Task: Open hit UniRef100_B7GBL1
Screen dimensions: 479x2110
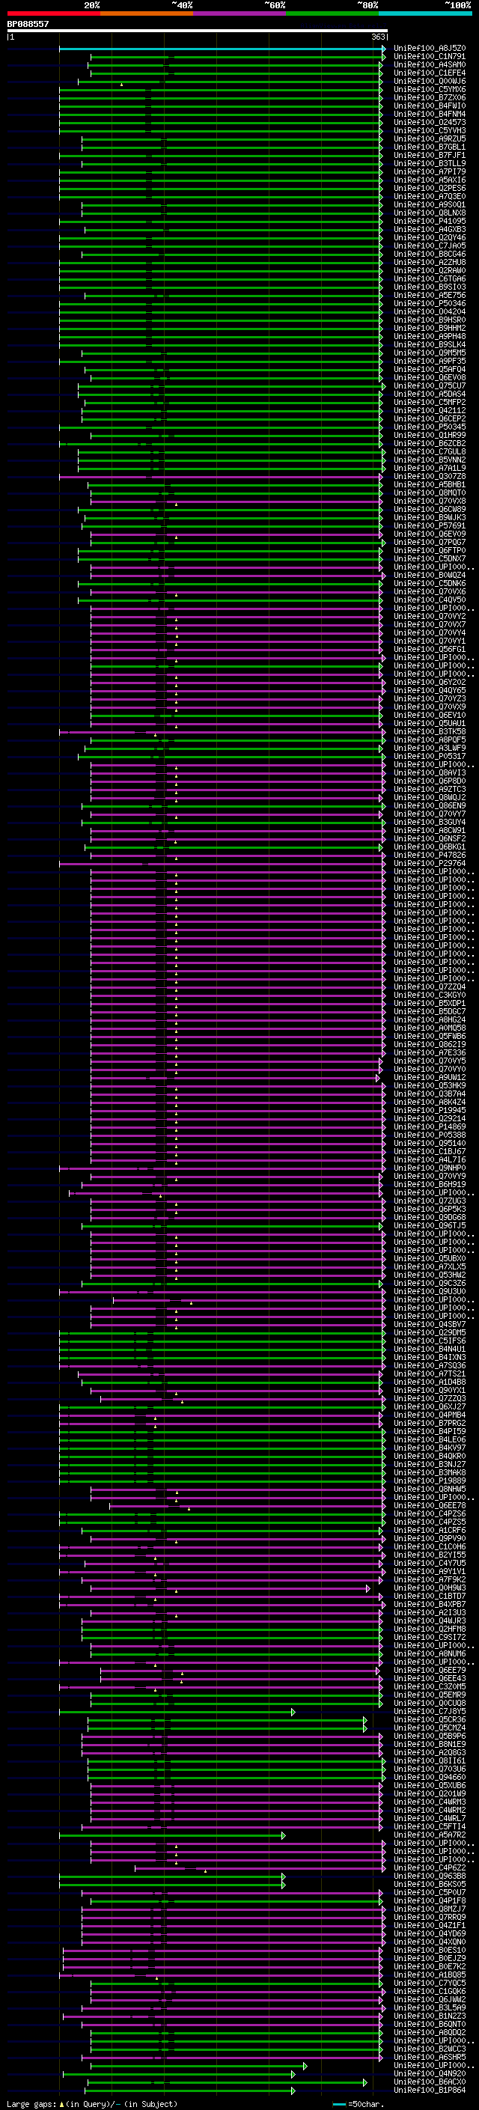Action: (x=430, y=147)
